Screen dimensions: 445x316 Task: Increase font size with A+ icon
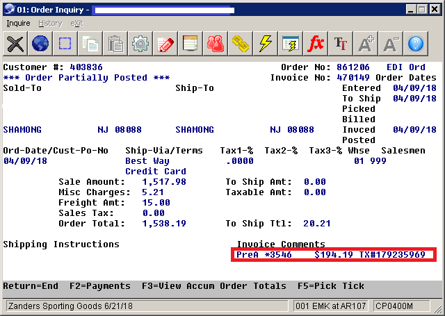(365, 44)
